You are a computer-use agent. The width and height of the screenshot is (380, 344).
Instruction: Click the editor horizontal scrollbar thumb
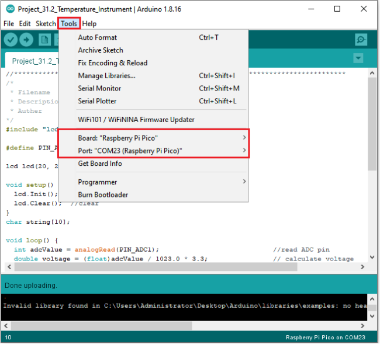(x=156, y=266)
